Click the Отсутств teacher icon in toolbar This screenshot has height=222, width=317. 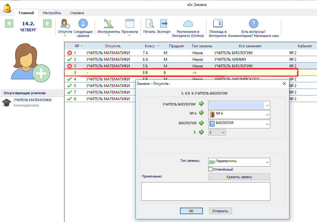(x=65, y=23)
